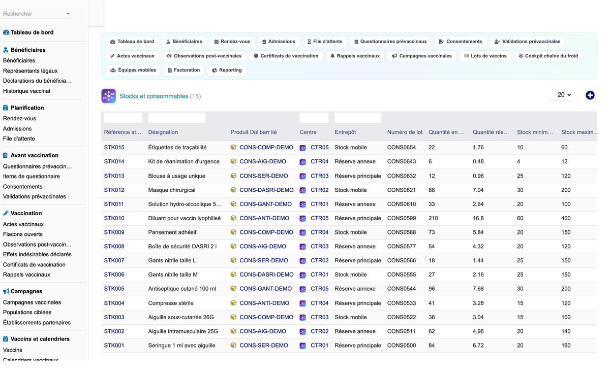Viewport: 610px width, 377px height.
Task: Click the Avant vaccination clipboard icon in sidebar
Action: 6,155
